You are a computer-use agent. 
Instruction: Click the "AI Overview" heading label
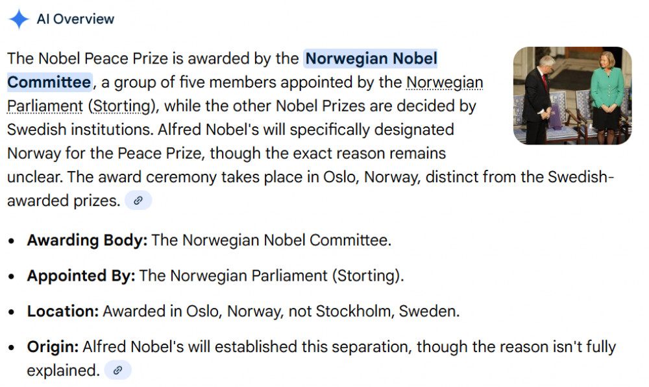point(75,19)
